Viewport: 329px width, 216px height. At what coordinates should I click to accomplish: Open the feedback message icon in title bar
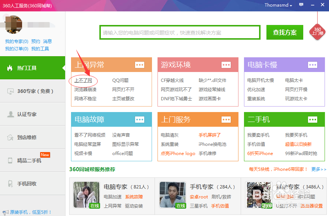pos(301,5)
